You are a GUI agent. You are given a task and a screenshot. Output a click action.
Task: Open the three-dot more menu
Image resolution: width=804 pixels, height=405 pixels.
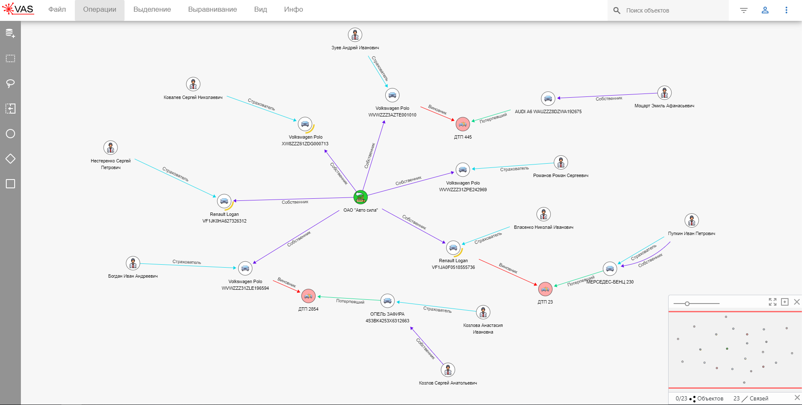tap(786, 10)
